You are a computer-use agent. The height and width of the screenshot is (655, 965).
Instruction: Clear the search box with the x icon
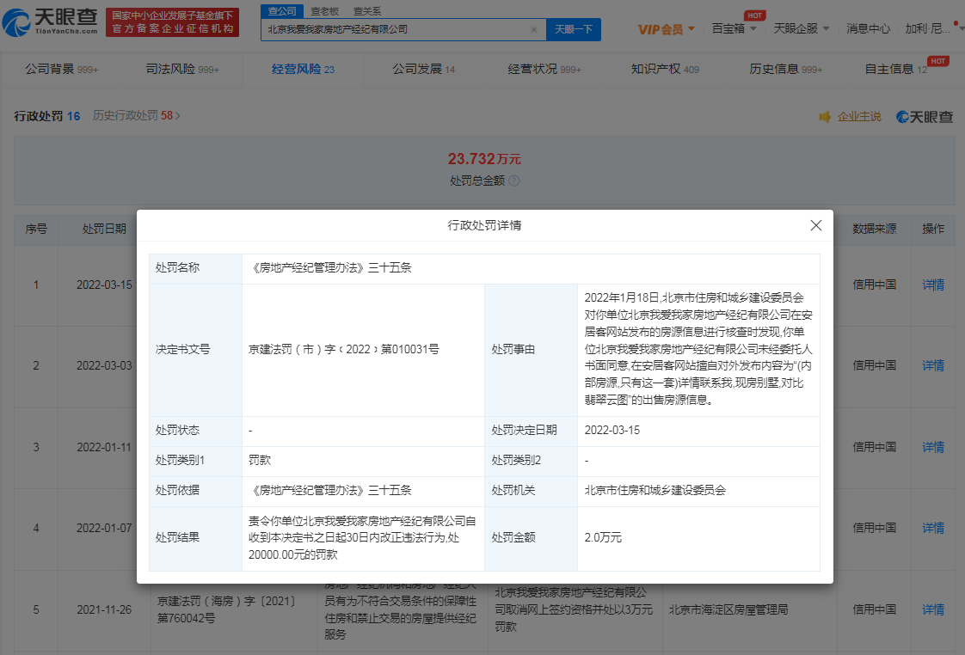pos(533,29)
